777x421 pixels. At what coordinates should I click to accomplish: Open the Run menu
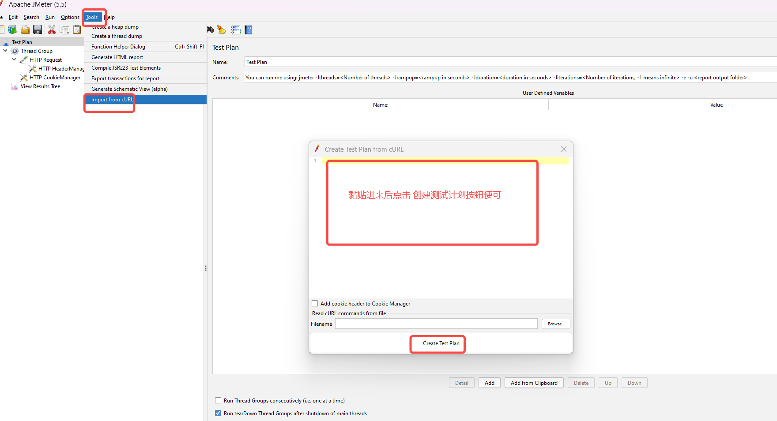50,17
